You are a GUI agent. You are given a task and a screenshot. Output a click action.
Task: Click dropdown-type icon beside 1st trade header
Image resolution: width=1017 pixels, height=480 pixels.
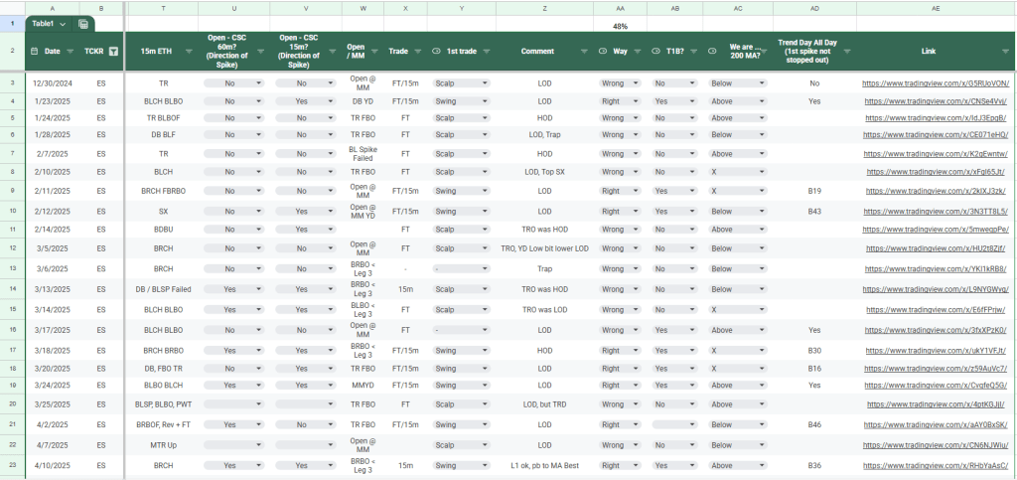click(x=437, y=51)
